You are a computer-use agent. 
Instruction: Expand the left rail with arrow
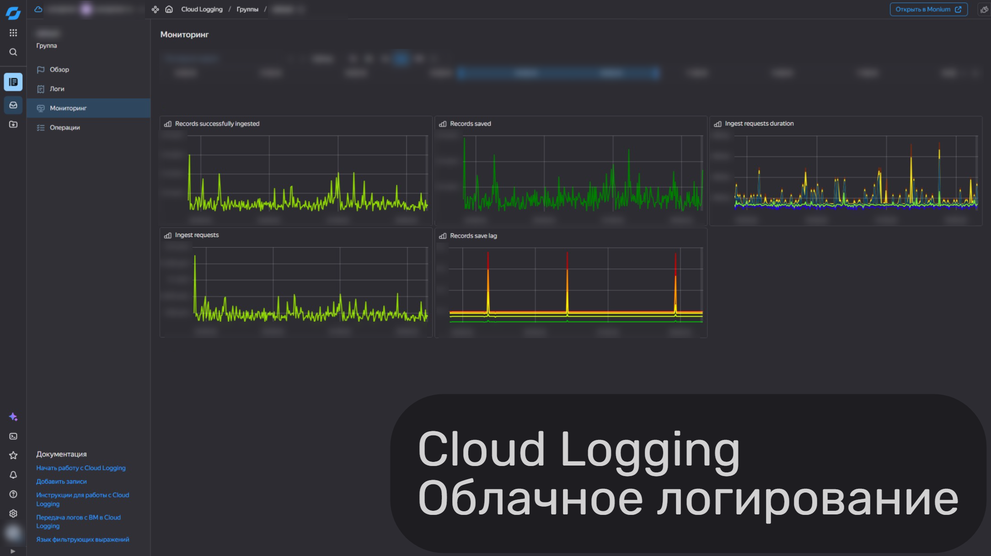pyautogui.click(x=13, y=551)
